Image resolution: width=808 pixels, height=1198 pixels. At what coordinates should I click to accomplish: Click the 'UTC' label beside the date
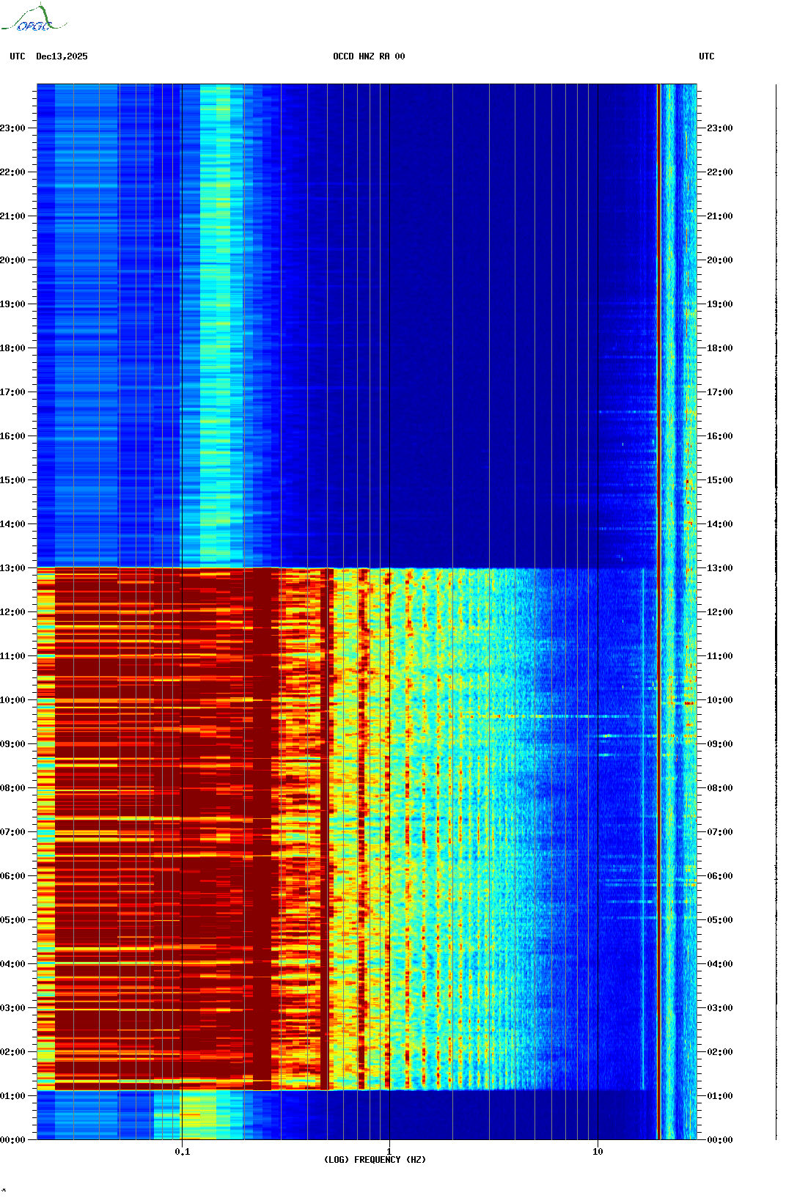click(18, 56)
